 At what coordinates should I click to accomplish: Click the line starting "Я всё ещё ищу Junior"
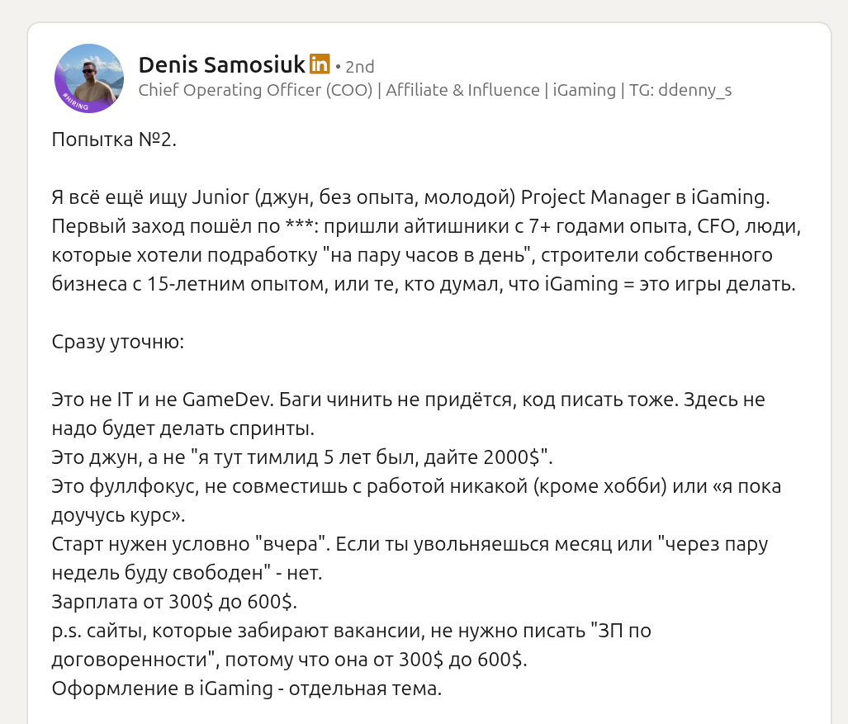pos(410,198)
